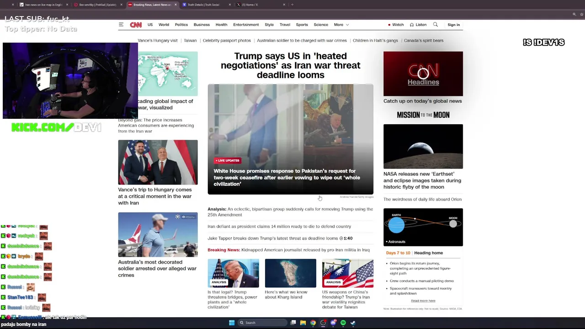585x329 pixels.
Task: Open 'Here's what we know about Kharg Island'
Action: point(286,295)
